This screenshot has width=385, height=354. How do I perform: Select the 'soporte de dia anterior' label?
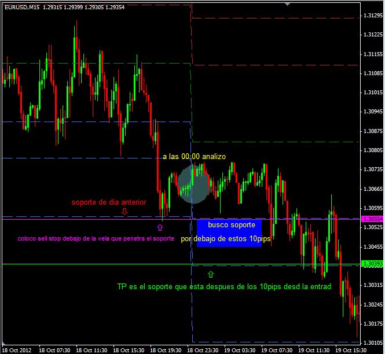click(x=109, y=202)
